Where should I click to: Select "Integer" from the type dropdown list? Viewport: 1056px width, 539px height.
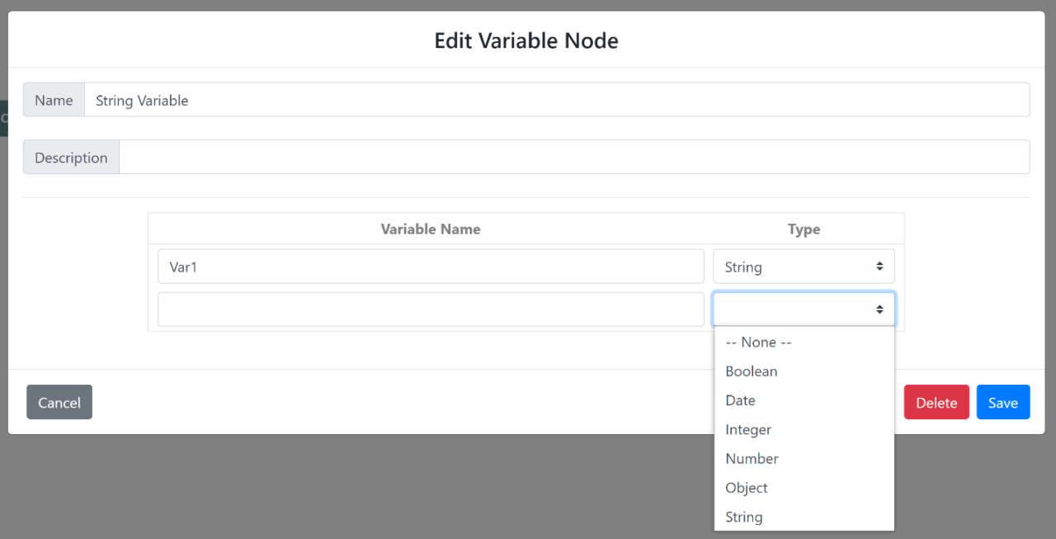click(x=747, y=429)
